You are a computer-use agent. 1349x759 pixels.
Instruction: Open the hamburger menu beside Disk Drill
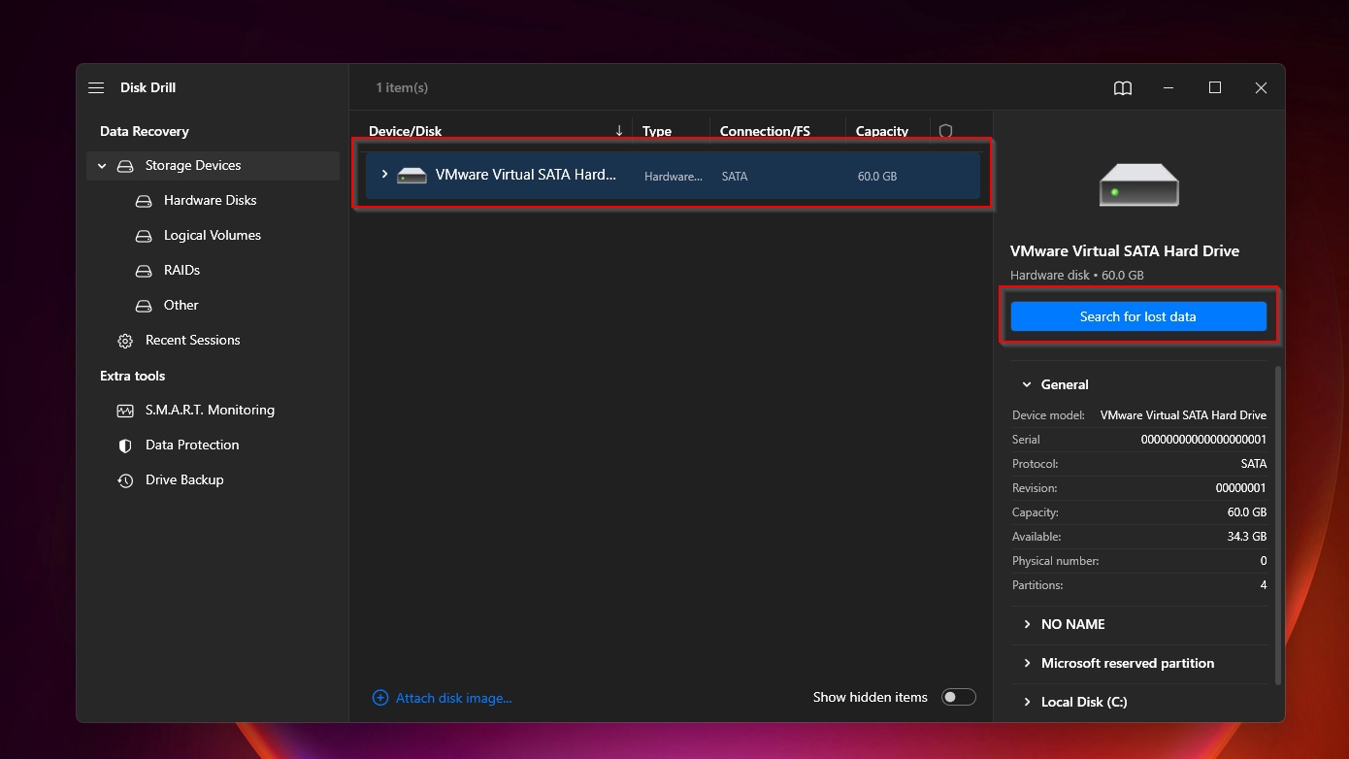point(96,87)
